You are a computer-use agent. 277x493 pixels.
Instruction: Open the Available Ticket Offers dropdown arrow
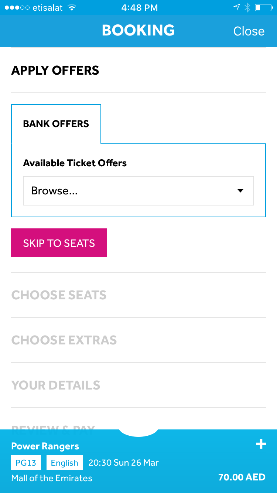(x=240, y=191)
